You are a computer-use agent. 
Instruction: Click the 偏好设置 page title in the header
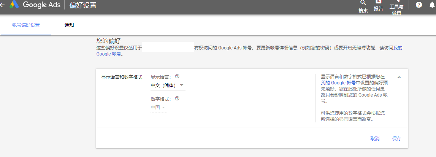pos(83,5)
